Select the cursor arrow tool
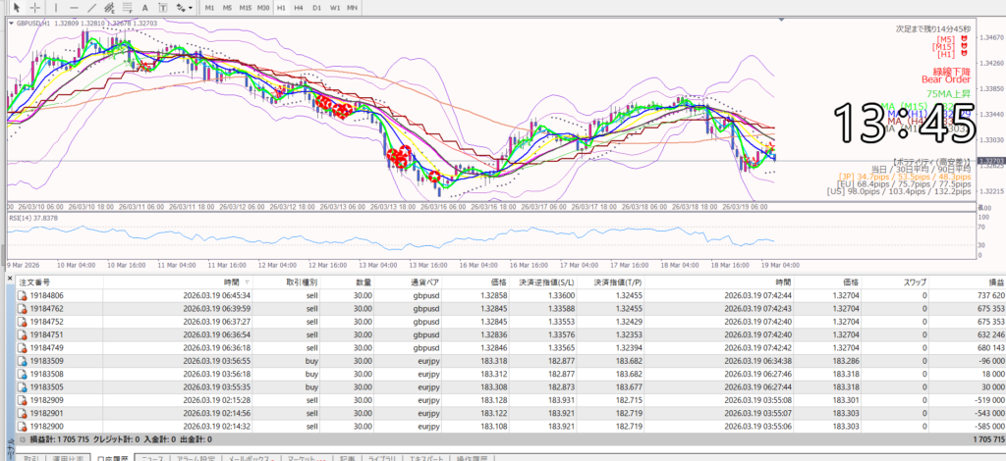This screenshot has height=461, width=1006. click(17, 7)
